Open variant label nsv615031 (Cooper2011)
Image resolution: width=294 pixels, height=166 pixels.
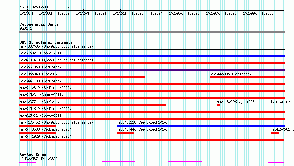pyautogui.click(x=42, y=95)
